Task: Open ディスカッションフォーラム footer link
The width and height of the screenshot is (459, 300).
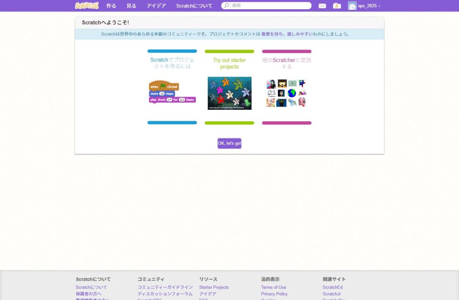Action: [x=165, y=294]
